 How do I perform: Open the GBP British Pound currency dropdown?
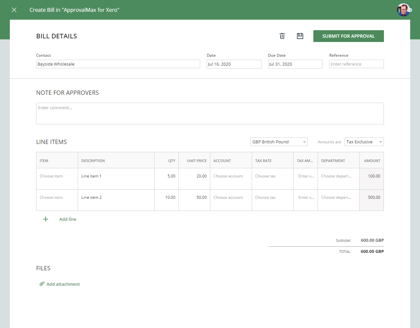279,142
